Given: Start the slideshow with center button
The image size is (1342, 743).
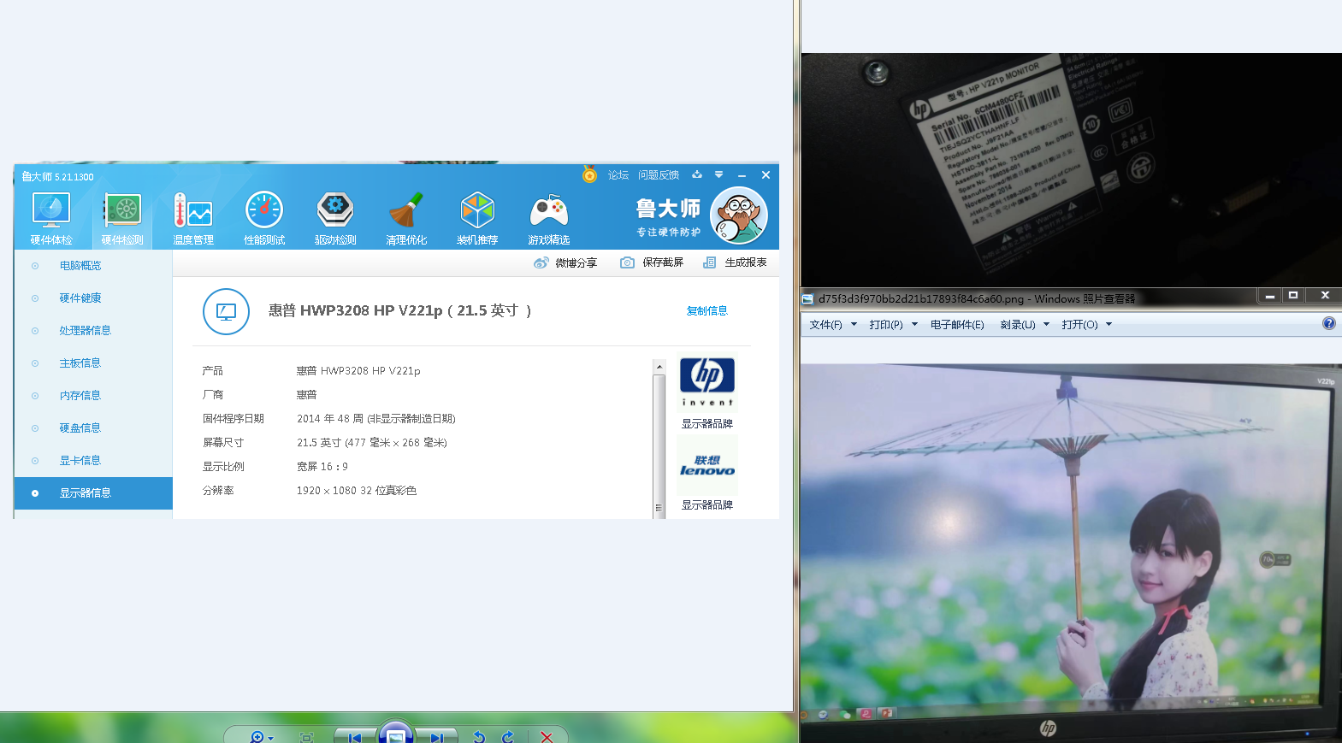Looking at the screenshot, I should (x=396, y=734).
